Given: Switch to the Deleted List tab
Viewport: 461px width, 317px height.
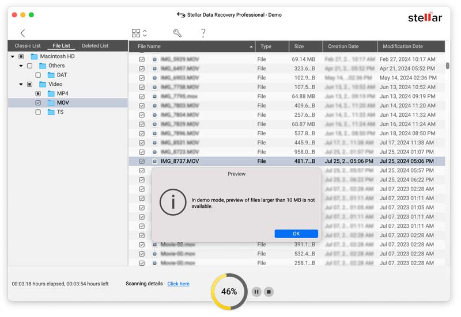Looking at the screenshot, I should point(95,46).
